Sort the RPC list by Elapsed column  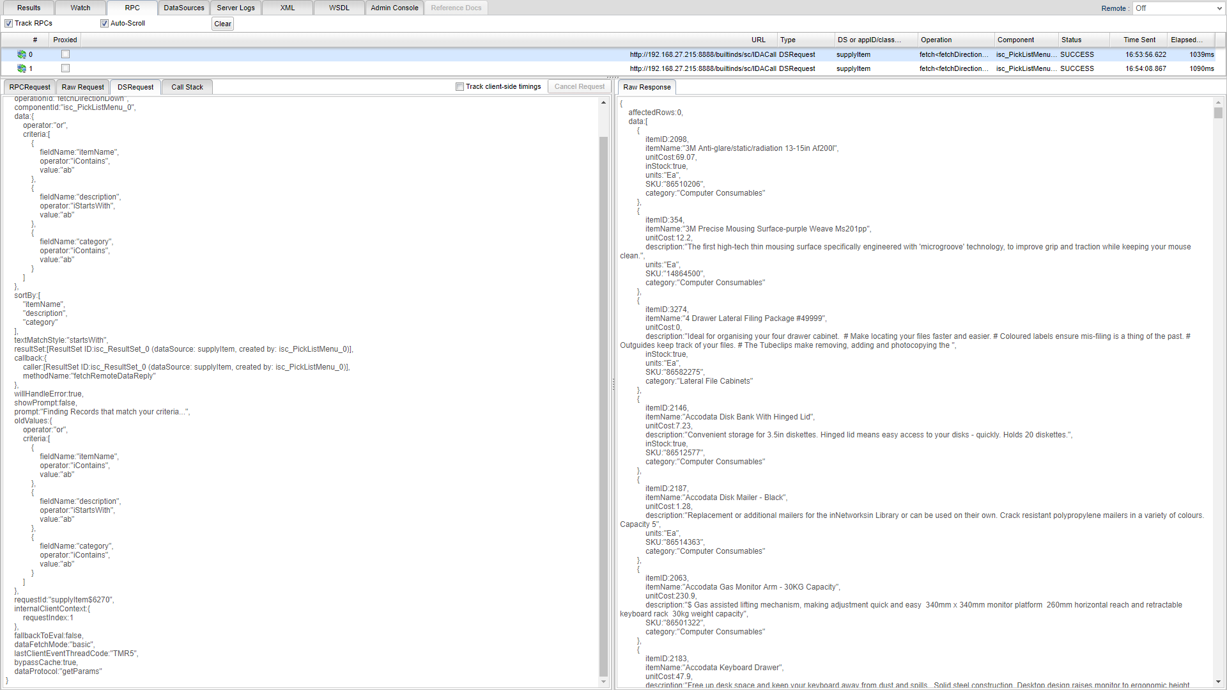[1187, 40]
